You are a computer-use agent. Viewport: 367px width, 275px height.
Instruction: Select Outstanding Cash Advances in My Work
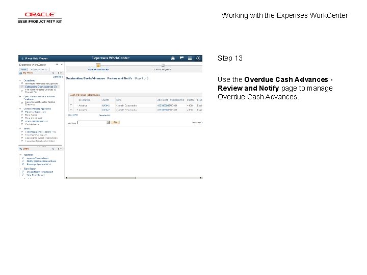click(41, 87)
